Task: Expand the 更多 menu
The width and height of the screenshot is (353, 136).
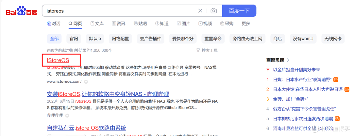Action: click(246, 24)
